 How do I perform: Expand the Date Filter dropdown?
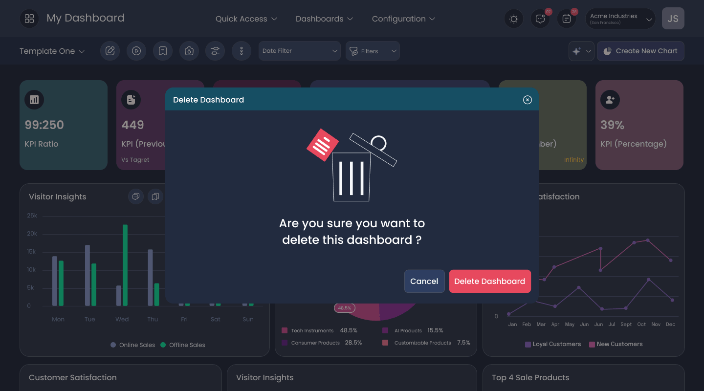[x=300, y=51]
